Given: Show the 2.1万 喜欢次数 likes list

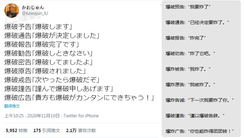Looking at the screenshot, I should [x=81, y=131].
